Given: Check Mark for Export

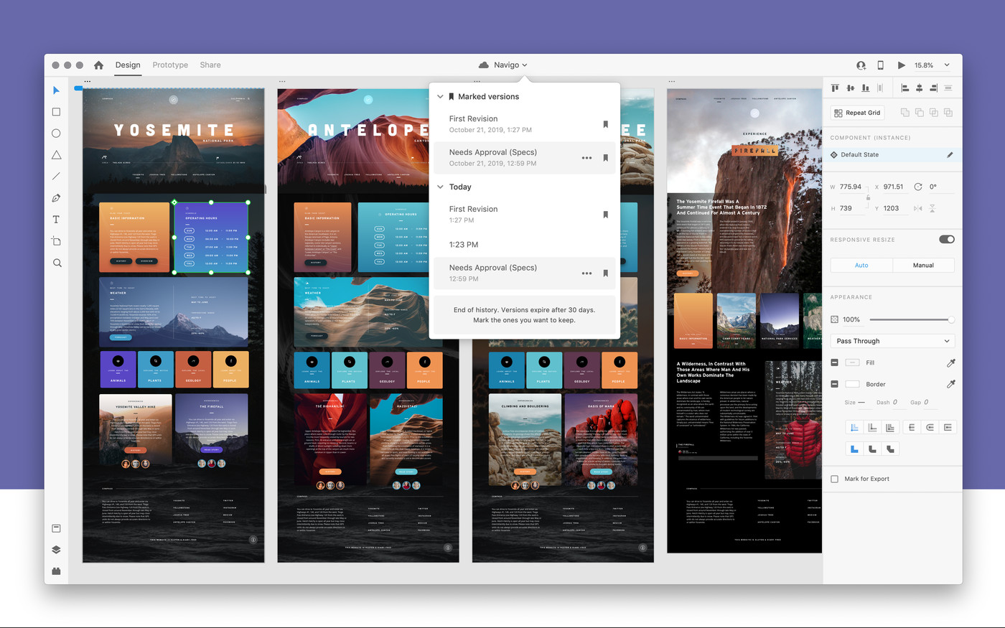Looking at the screenshot, I should tap(834, 479).
